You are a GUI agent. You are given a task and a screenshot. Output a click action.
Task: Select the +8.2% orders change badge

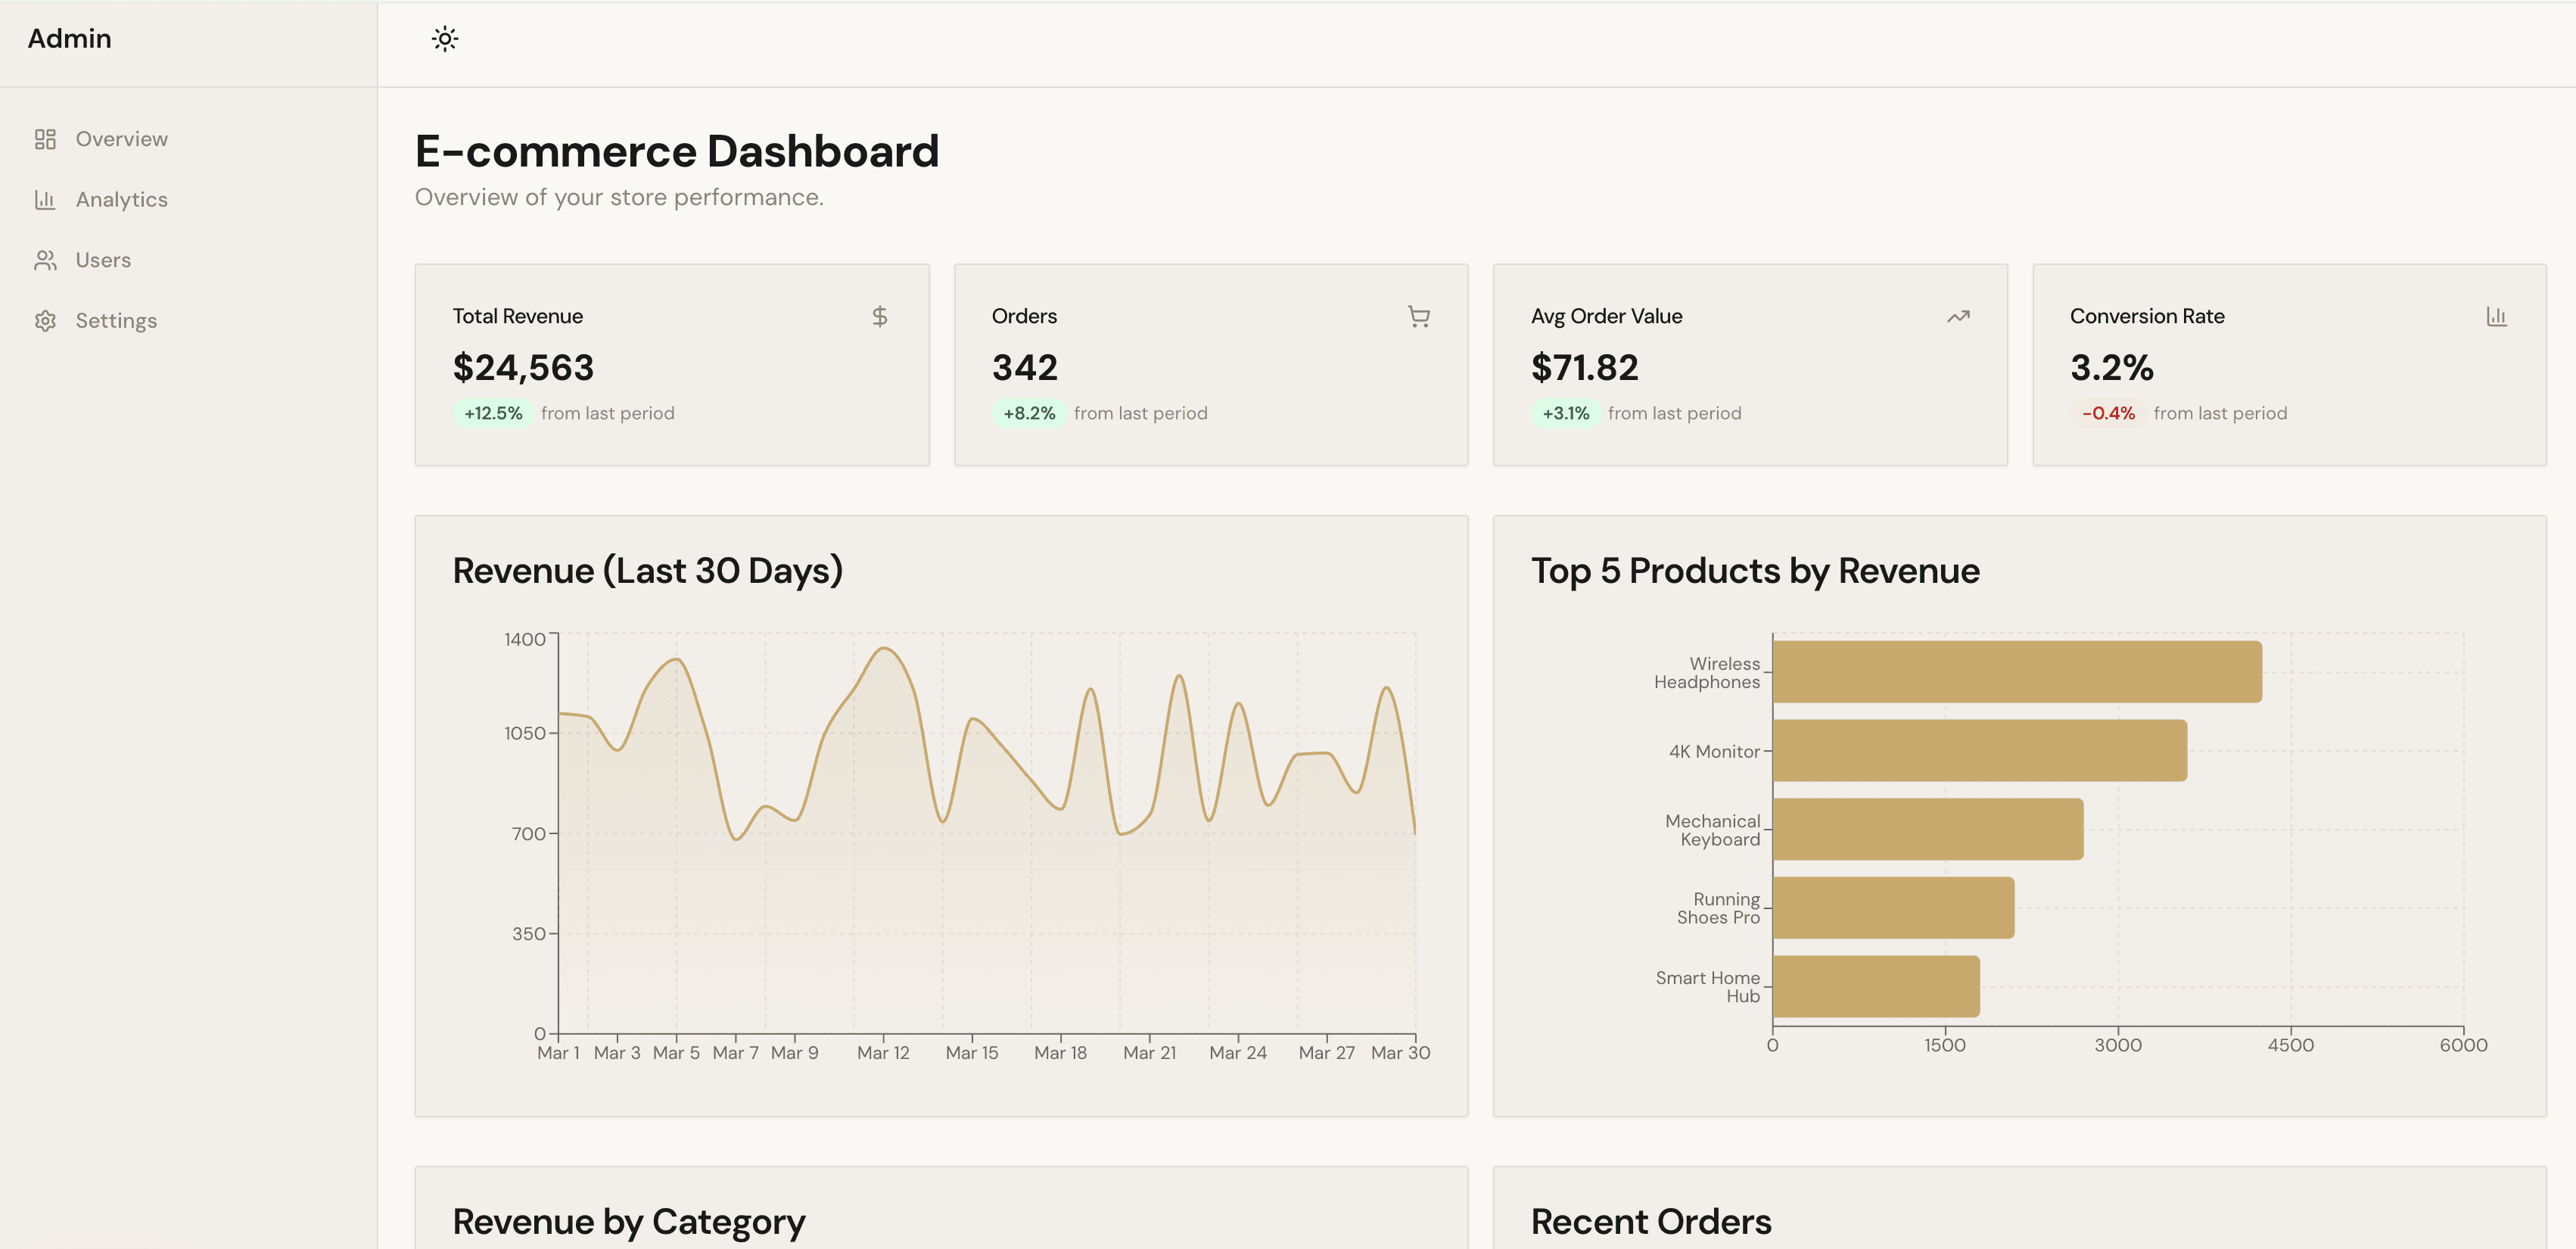click(1029, 413)
